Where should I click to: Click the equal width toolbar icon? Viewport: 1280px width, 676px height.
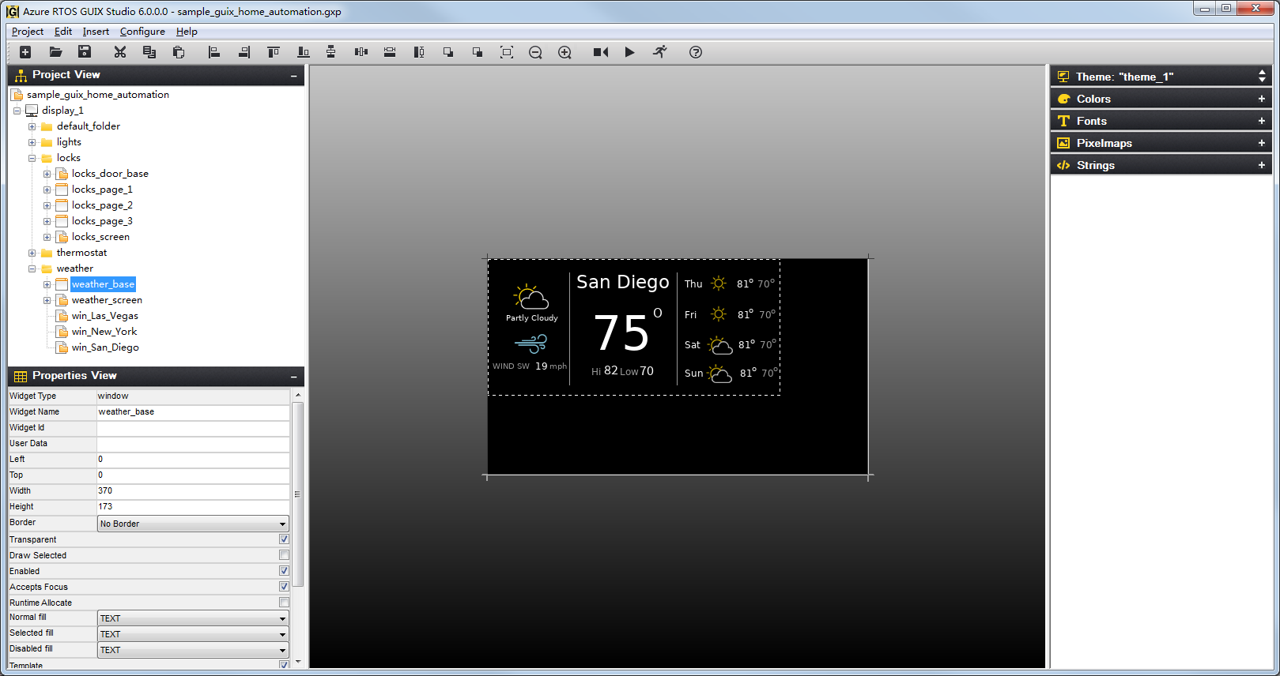click(x=390, y=52)
